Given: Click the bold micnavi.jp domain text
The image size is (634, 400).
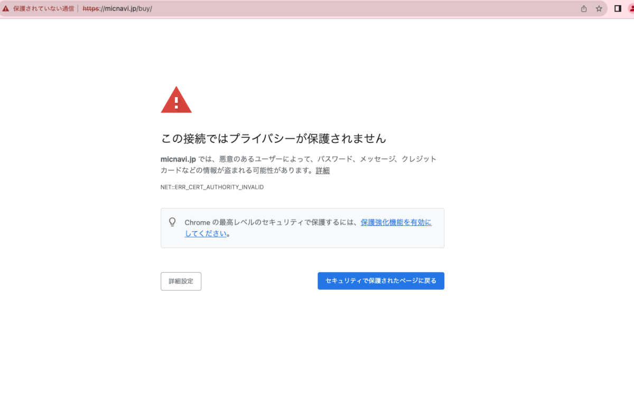Looking at the screenshot, I should click(178, 159).
